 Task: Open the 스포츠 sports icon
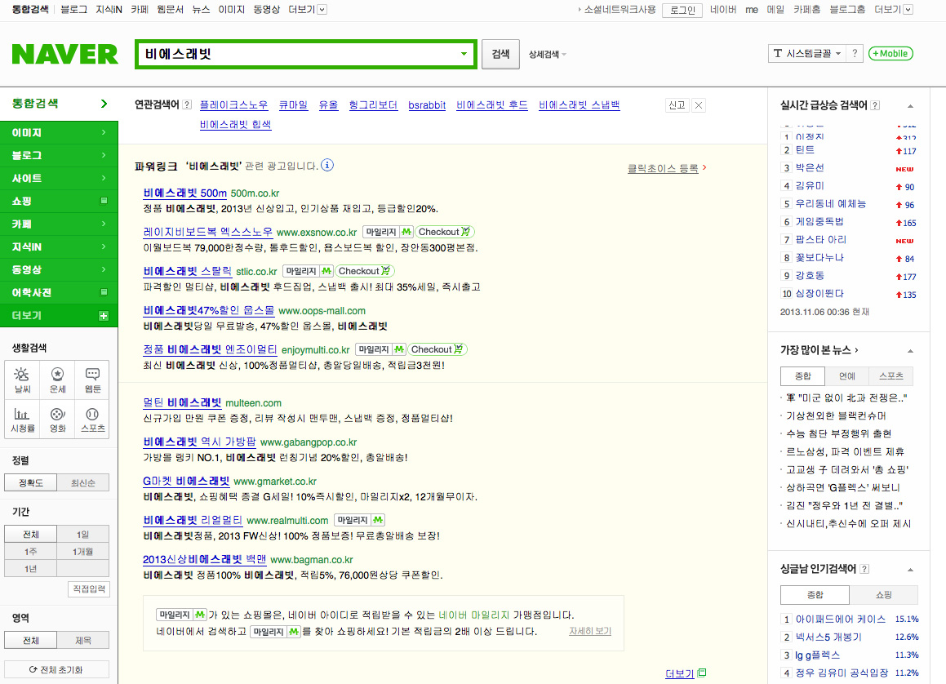(x=92, y=420)
